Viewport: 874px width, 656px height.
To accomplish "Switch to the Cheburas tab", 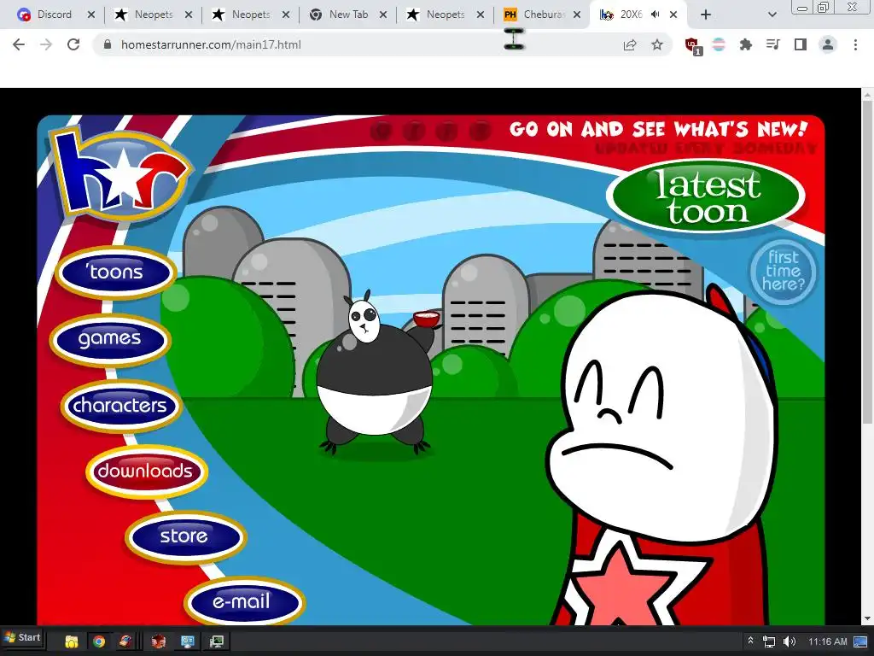I will pyautogui.click(x=542, y=15).
